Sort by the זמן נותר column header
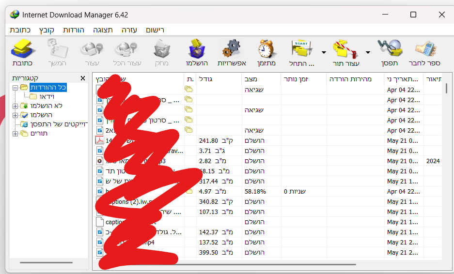 [x=304, y=79]
